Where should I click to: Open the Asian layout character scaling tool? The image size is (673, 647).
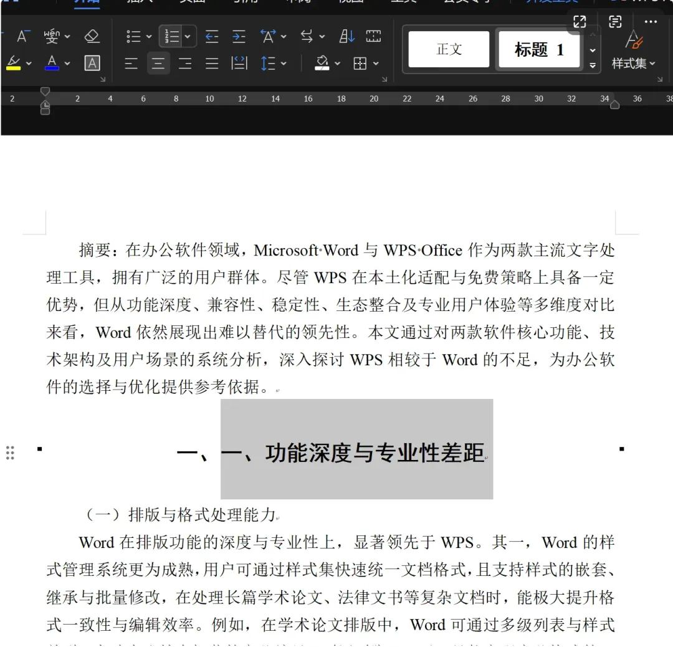[x=268, y=37]
